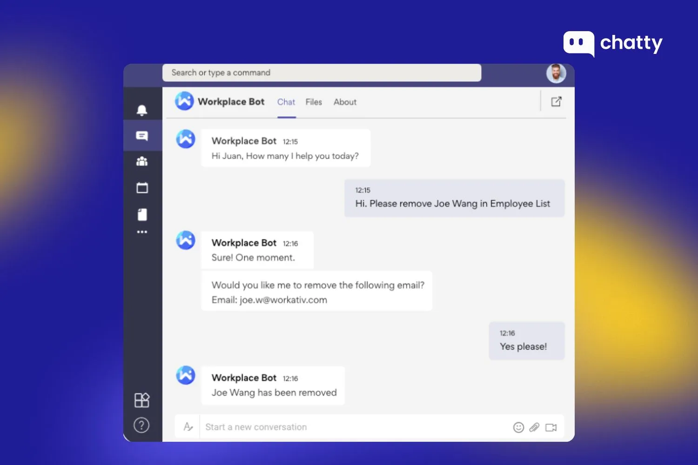Image resolution: width=698 pixels, height=465 pixels.
Task: Switch to the About tab
Action: [x=345, y=102]
